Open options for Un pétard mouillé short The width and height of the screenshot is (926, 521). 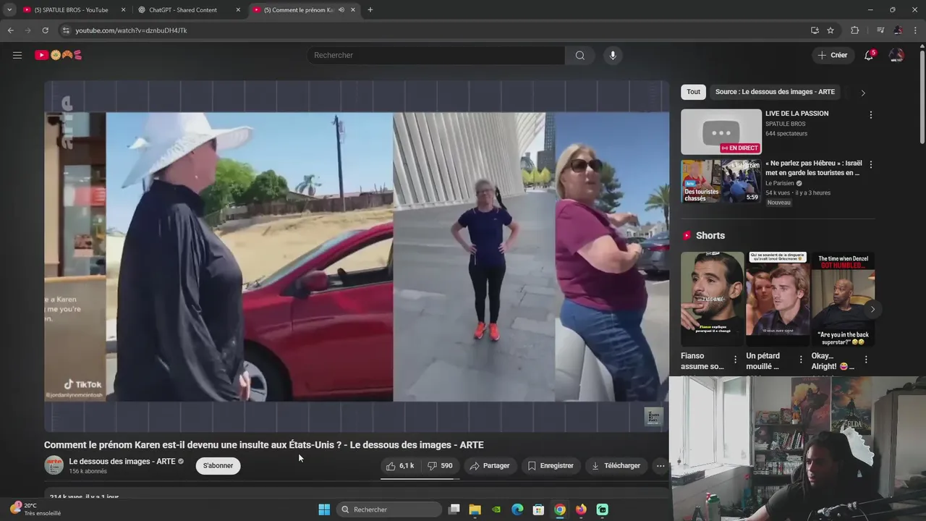click(x=801, y=360)
